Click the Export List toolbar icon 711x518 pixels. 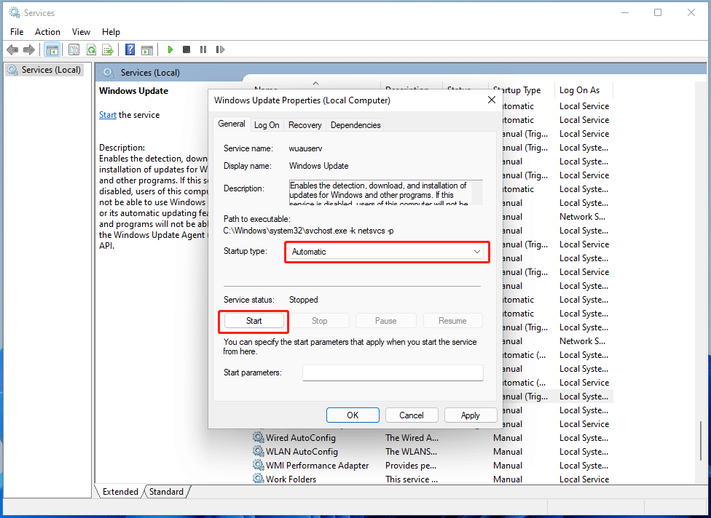pyautogui.click(x=108, y=49)
